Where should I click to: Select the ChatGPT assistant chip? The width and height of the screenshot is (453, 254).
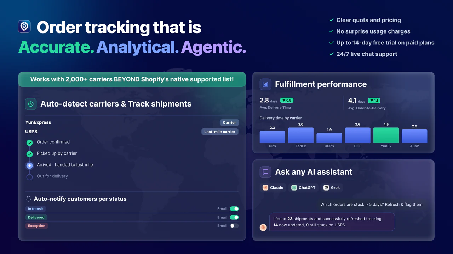pos(304,188)
